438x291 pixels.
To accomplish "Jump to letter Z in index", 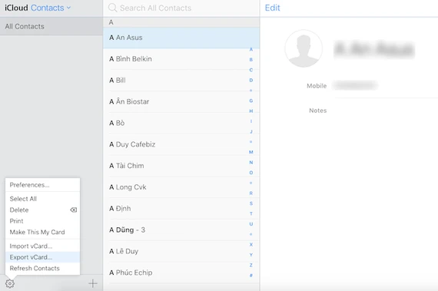I will click(x=251, y=265).
